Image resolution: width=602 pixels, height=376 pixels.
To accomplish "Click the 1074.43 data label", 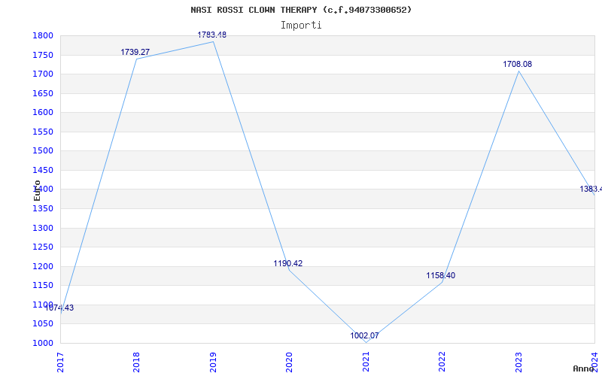I will [59, 308].
